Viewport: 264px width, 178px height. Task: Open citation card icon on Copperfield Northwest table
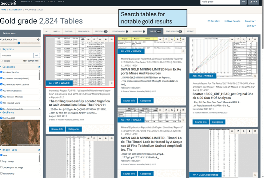89,39
